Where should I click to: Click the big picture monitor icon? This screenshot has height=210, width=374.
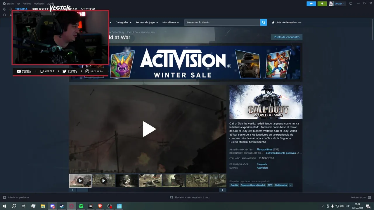[351, 3]
